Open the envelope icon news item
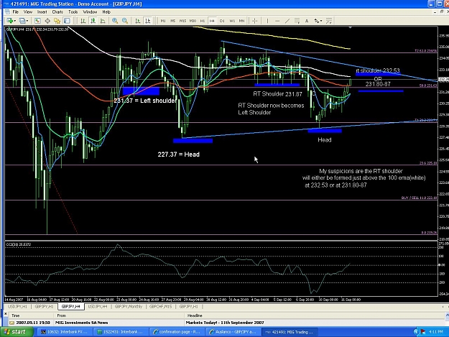This screenshot has height=337, width=449. (x=11, y=323)
